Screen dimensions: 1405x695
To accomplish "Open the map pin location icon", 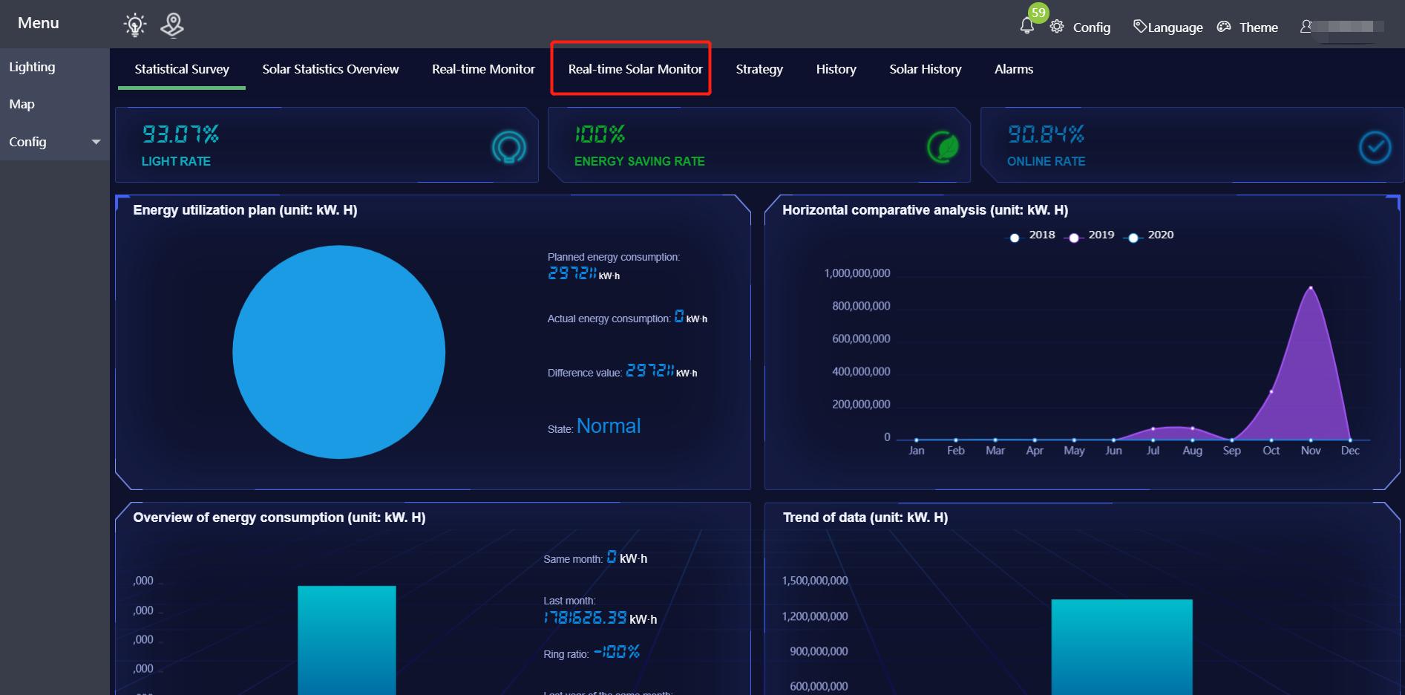I will 172,25.
